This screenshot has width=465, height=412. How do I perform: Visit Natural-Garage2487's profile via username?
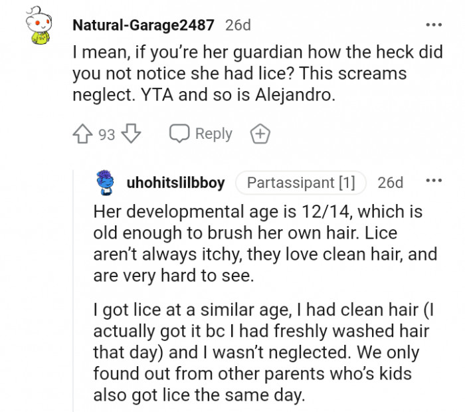[x=143, y=25]
